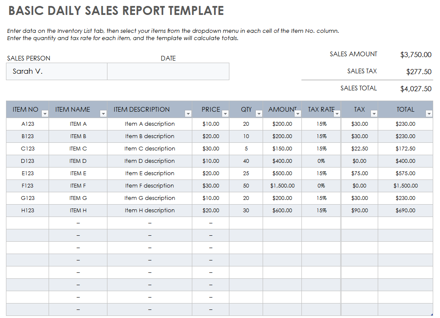Select the tax rate cell for ITEM F
The image size is (440, 318).
pos(321,186)
